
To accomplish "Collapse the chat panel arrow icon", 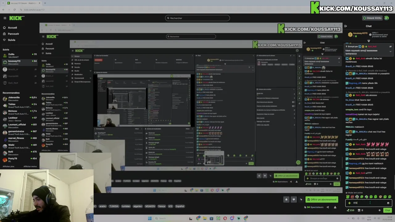I will (346, 26).
